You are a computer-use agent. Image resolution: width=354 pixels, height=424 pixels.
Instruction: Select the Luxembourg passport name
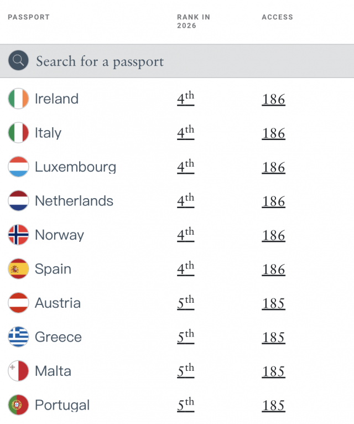point(76,167)
